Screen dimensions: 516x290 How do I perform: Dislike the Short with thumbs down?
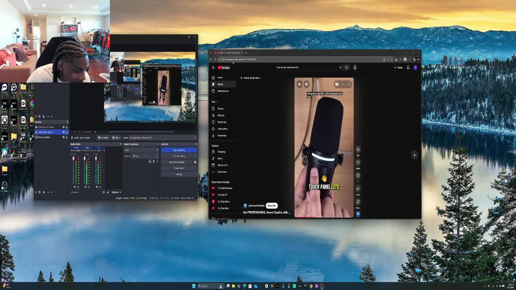(x=358, y=162)
